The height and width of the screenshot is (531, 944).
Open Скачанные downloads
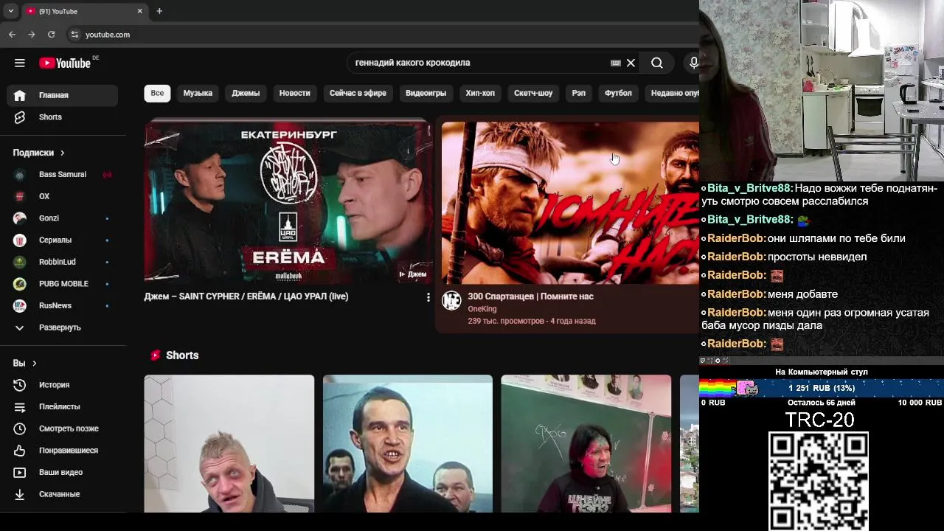[63, 494]
